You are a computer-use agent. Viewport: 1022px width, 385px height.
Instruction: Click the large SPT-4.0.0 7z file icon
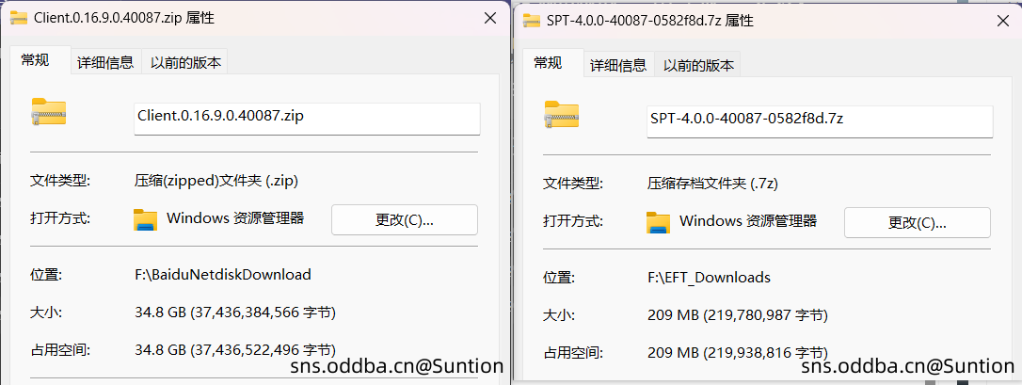click(x=561, y=116)
